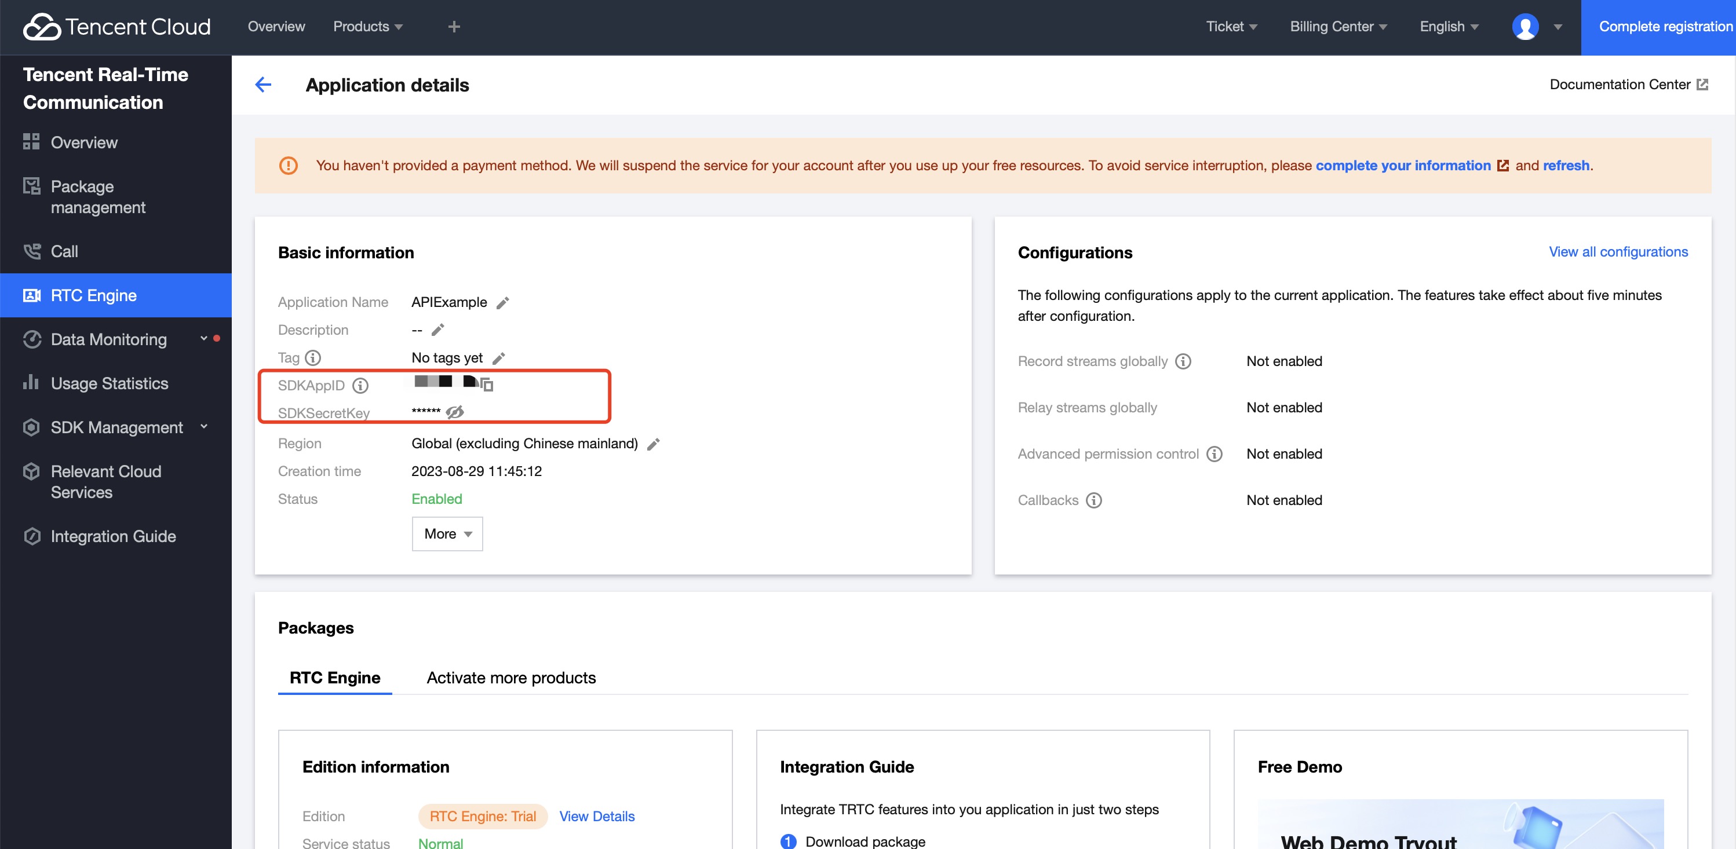The image size is (1736, 849).
Task: Edit the Description pencil icon
Action: [438, 330]
